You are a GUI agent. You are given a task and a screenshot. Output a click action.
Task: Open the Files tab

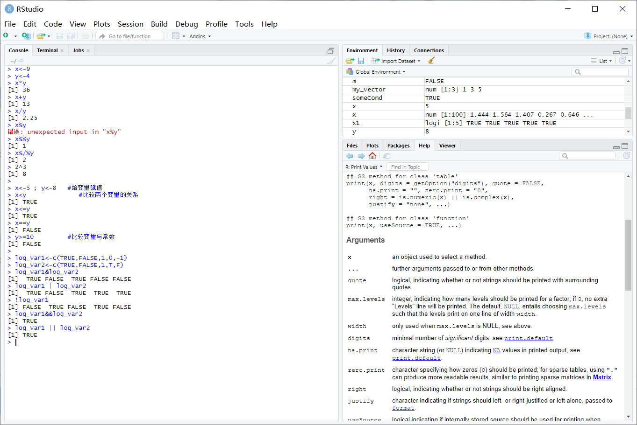(x=352, y=146)
